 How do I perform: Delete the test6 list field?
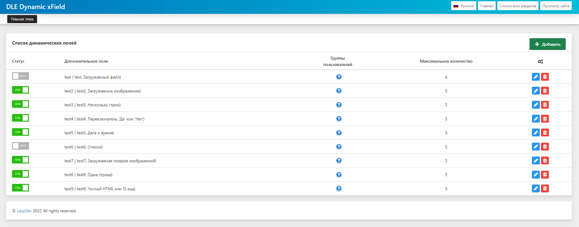[x=545, y=147]
